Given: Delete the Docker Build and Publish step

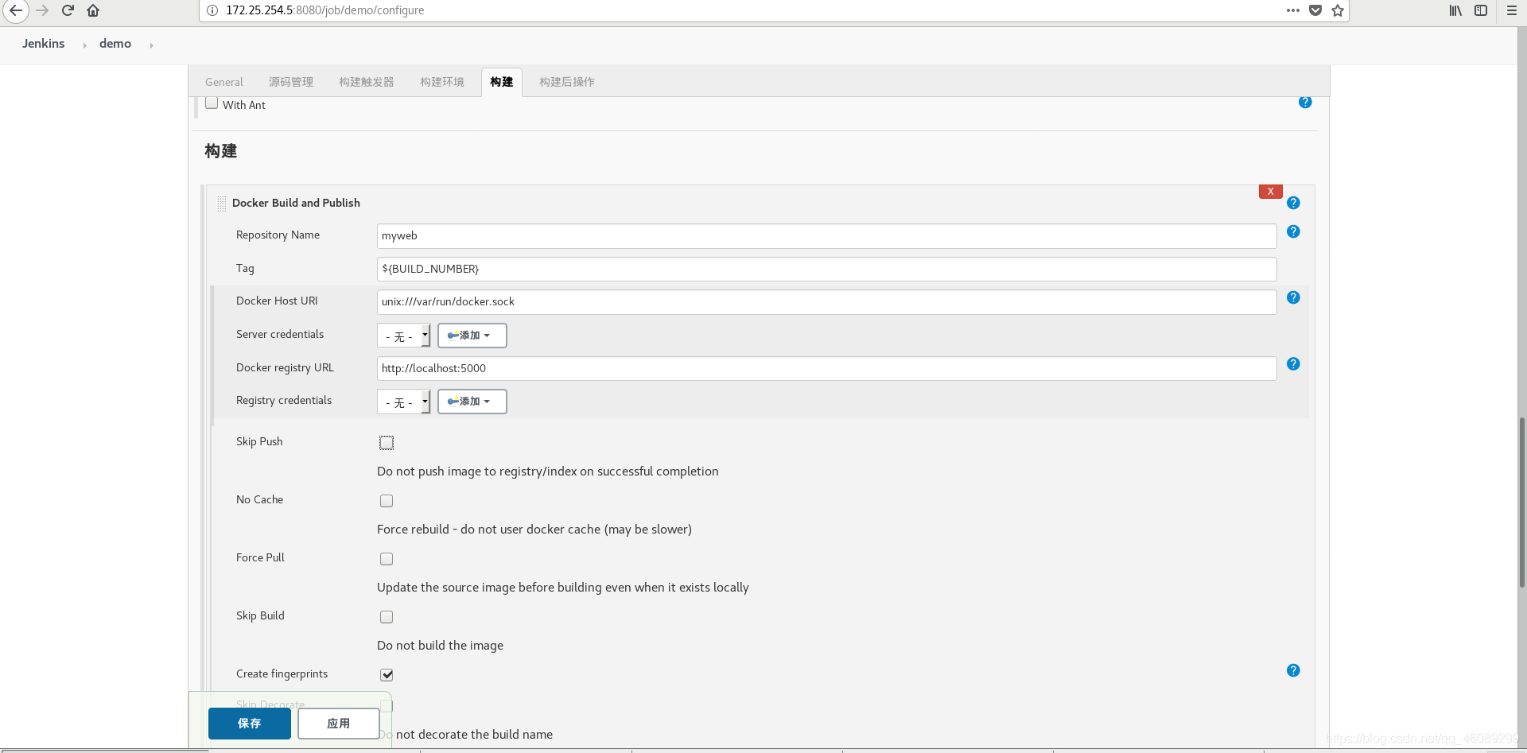Looking at the screenshot, I should click(x=1271, y=192).
